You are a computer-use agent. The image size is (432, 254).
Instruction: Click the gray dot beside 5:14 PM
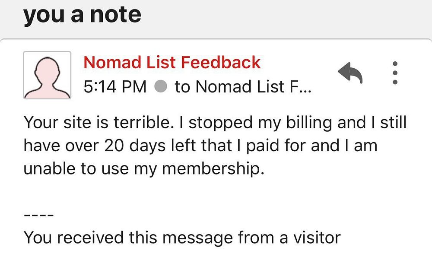(x=161, y=87)
